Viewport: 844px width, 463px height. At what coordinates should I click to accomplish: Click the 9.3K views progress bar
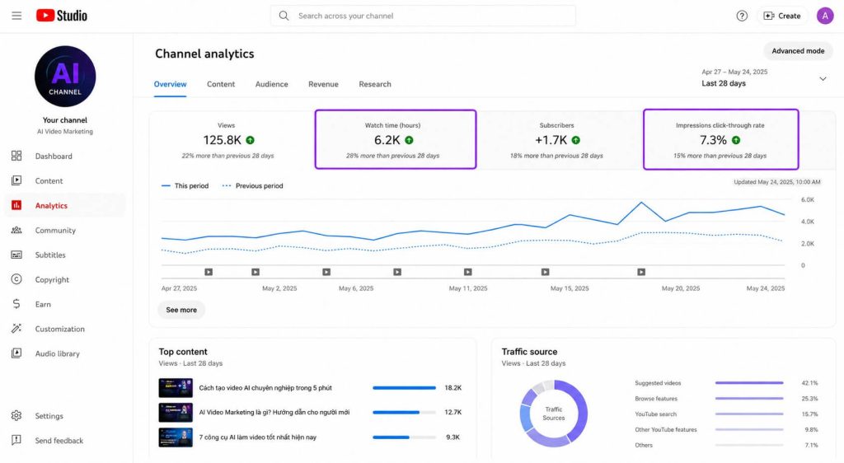click(404, 437)
